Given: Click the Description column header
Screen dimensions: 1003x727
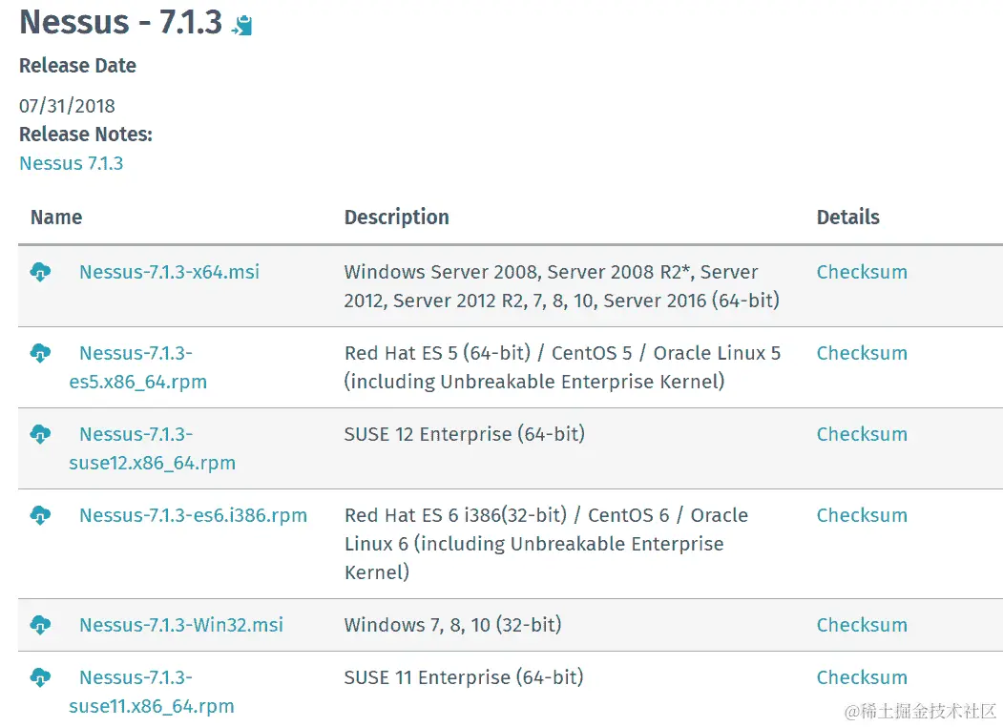Looking at the screenshot, I should point(397,218).
